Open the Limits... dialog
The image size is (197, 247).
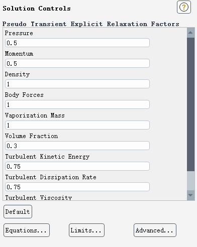86,230
